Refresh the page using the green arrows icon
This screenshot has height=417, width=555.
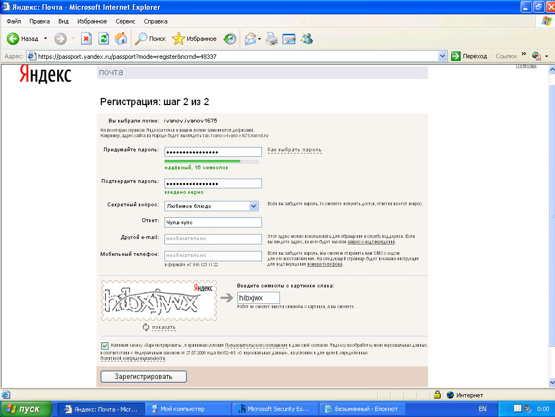click(103, 39)
